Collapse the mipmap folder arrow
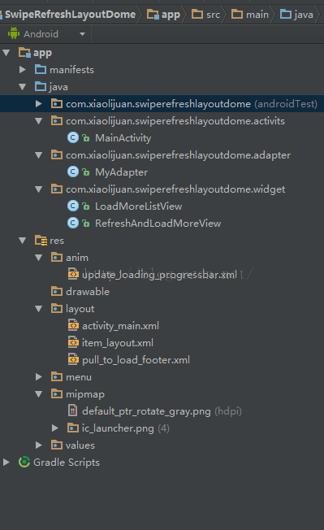 [39, 394]
